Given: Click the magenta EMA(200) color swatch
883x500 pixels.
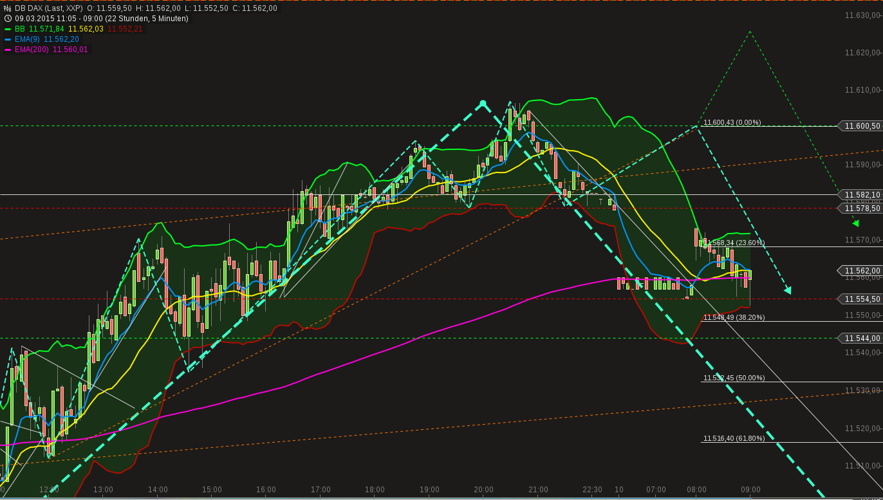Looking at the screenshot, I should [8, 50].
